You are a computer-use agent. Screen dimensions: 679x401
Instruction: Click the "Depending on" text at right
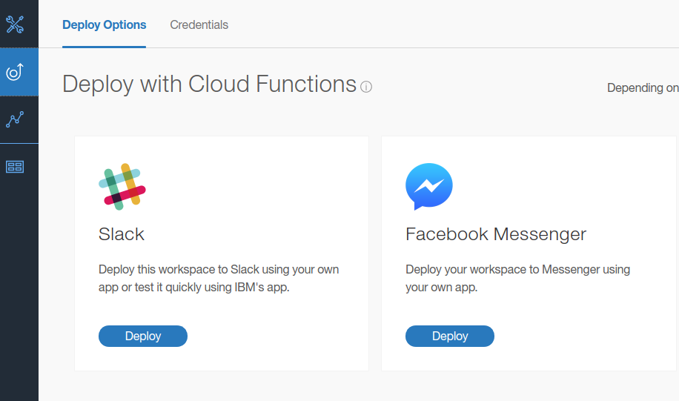tap(643, 88)
